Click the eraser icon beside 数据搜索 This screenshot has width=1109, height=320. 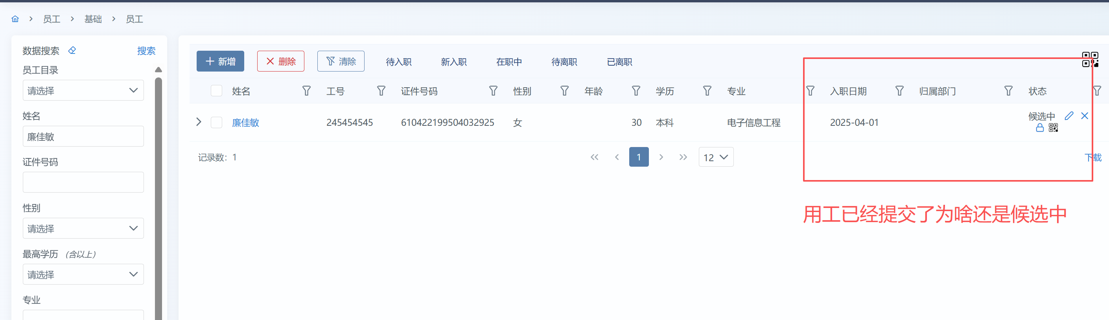click(72, 50)
